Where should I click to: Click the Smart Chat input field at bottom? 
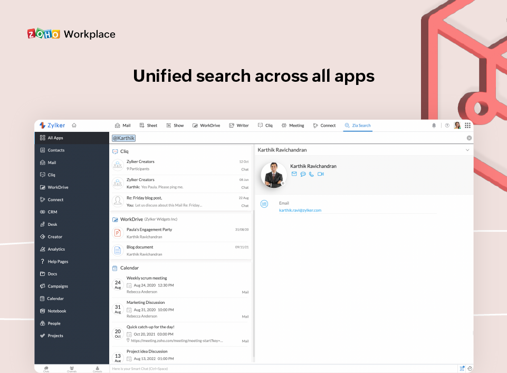click(211, 368)
